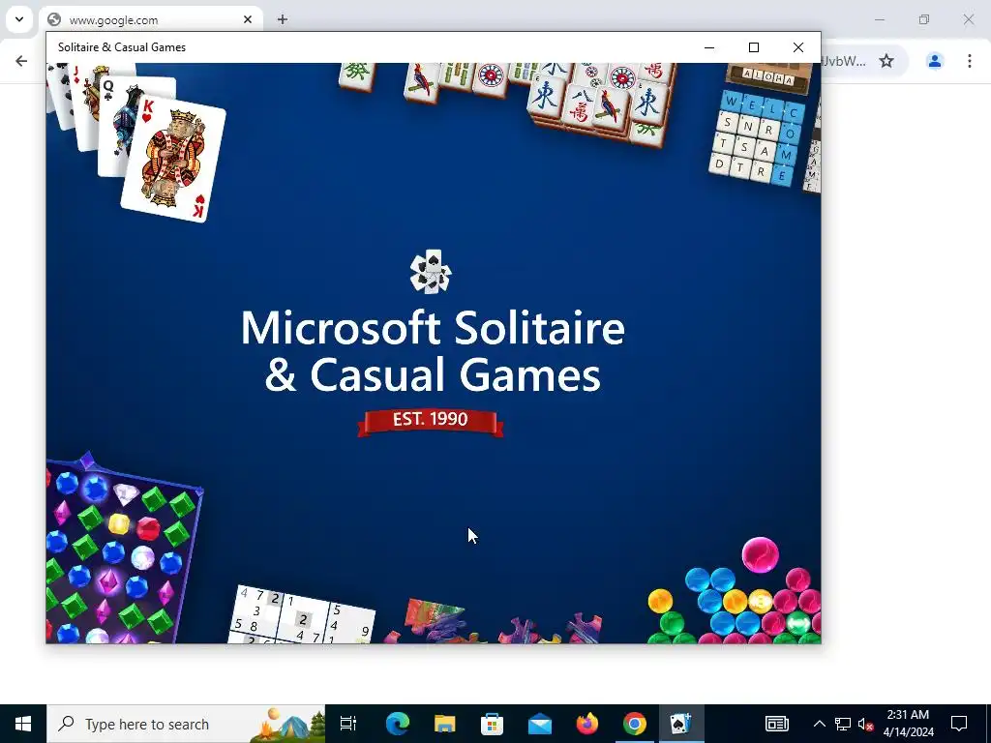The height and width of the screenshot is (743, 991).
Task: Open clock showing 2:31 AM
Action: point(908,724)
